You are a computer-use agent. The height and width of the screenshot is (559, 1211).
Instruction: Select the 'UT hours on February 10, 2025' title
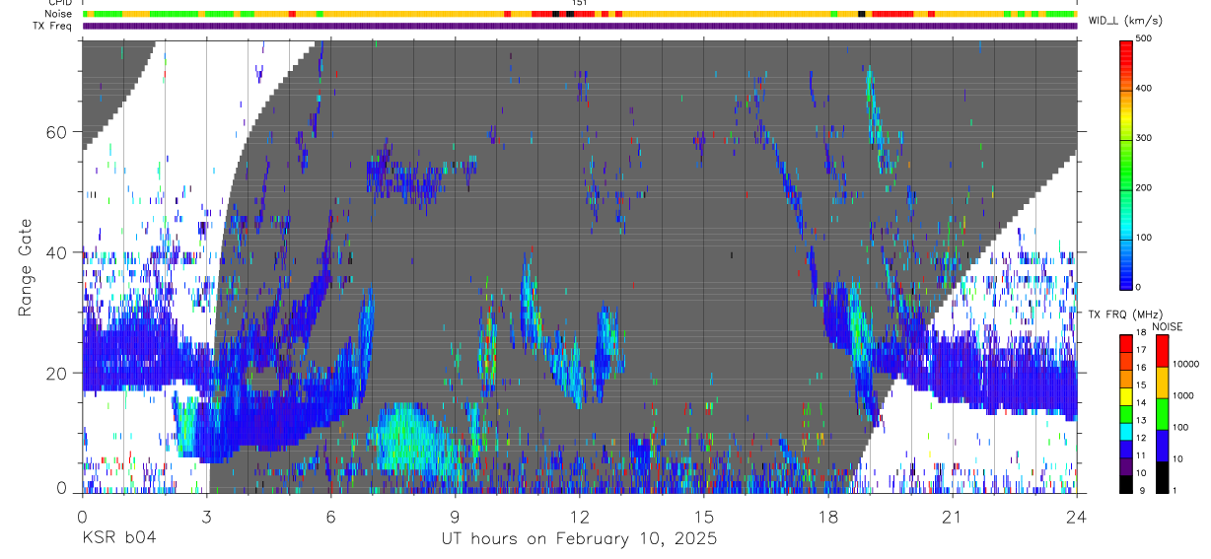[x=579, y=539]
